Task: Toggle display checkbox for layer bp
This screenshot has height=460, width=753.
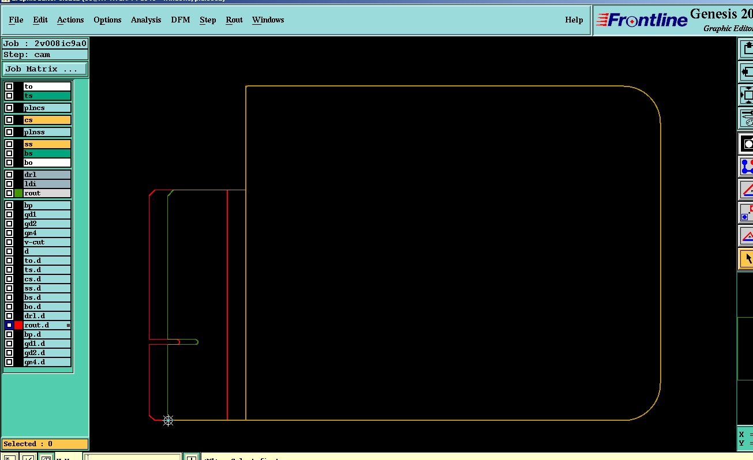Action: coord(9,205)
